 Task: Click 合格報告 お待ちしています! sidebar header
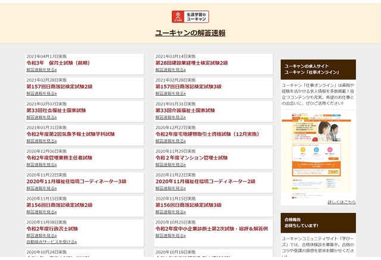[318, 223]
